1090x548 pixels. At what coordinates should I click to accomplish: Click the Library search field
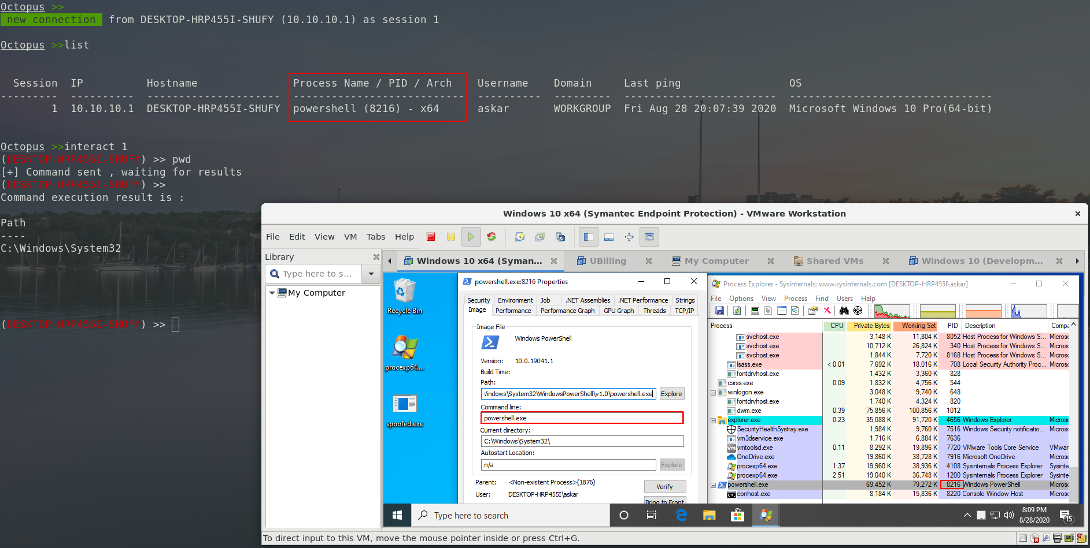[x=313, y=274]
